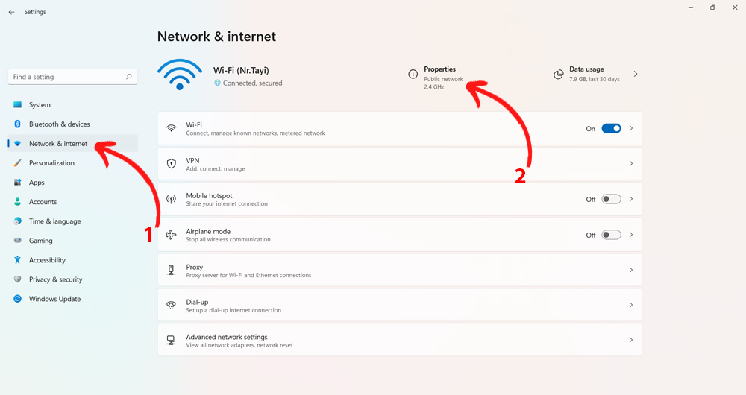This screenshot has height=395, width=746.
Task: Click the Properties info icon
Action: [x=413, y=75]
